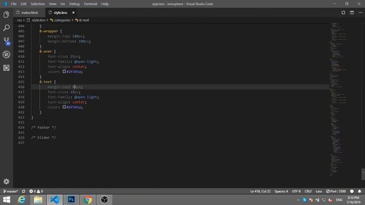Screen dimensions: 365x205
Task: Click the css breadcrumb folder
Action: (19, 20)
